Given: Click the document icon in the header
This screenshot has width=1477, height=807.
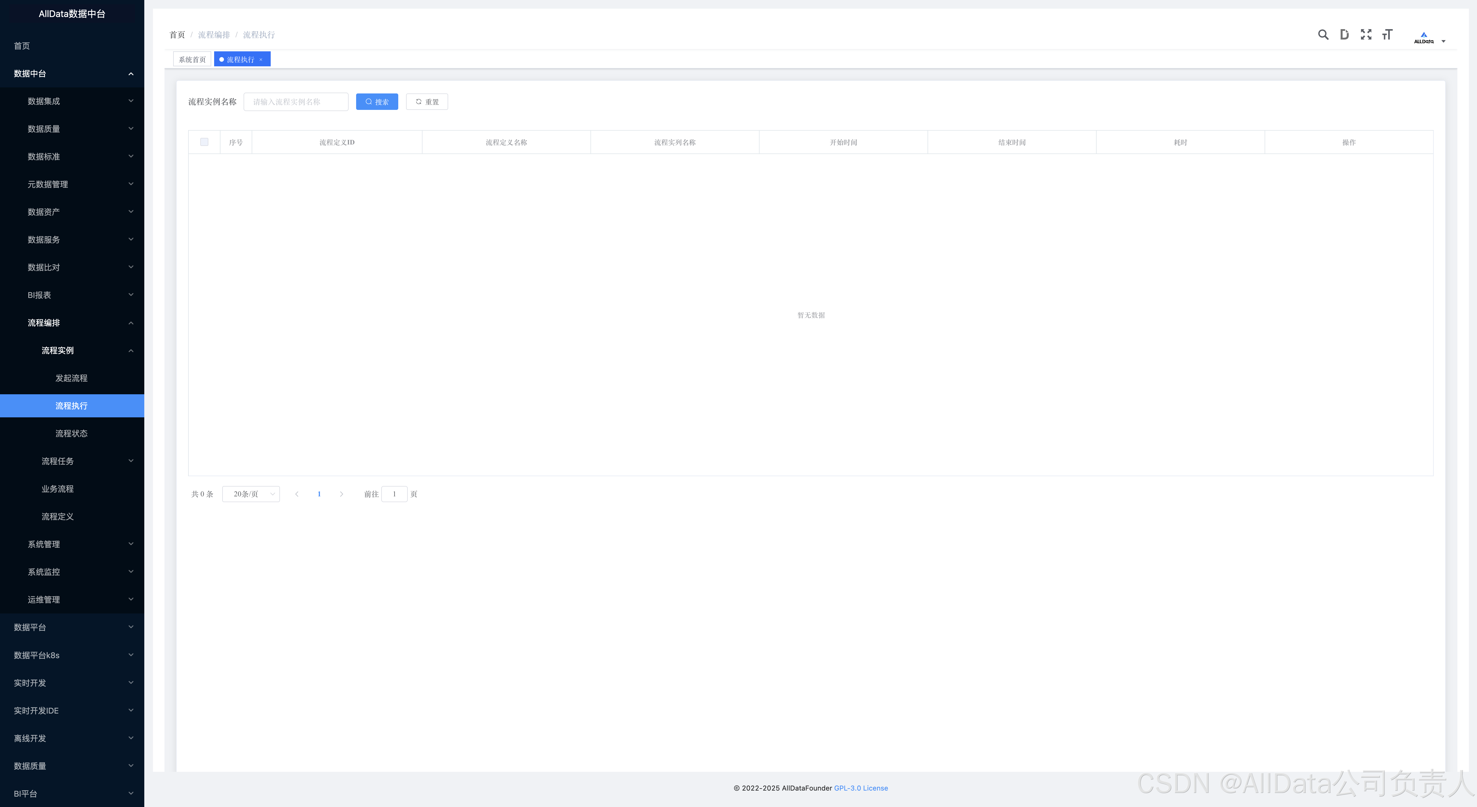Looking at the screenshot, I should (1344, 35).
